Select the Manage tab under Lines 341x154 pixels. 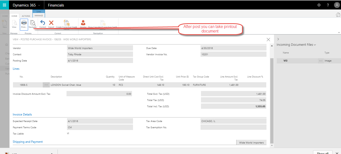[39, 15]
